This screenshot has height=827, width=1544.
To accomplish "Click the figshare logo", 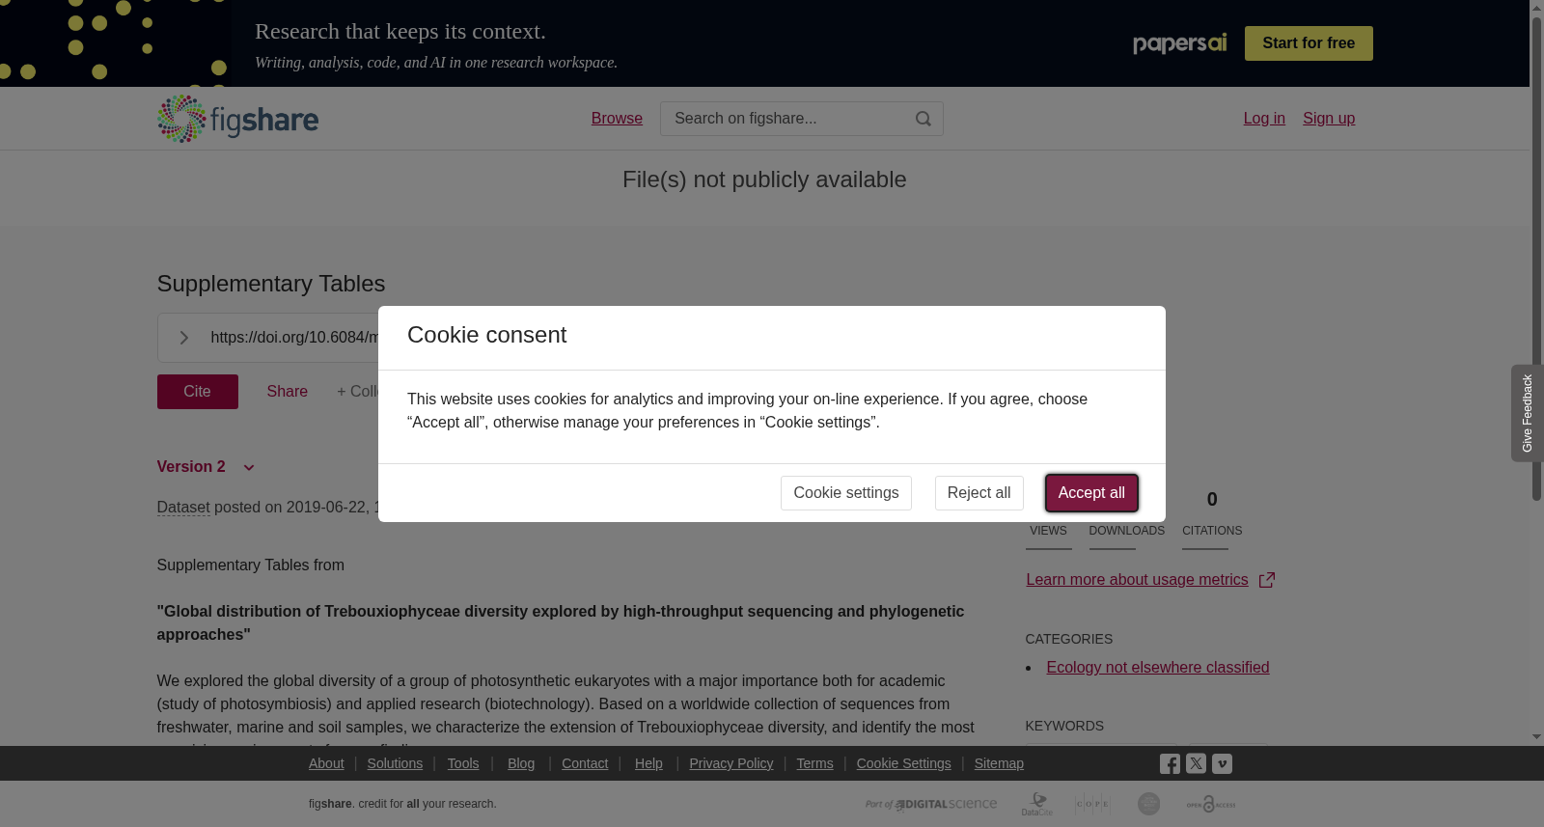I will [237, 119].
